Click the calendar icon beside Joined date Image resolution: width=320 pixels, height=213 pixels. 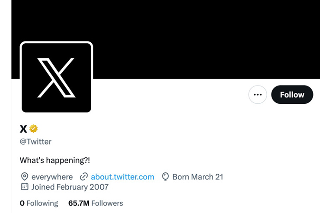[x=25, y=187]
